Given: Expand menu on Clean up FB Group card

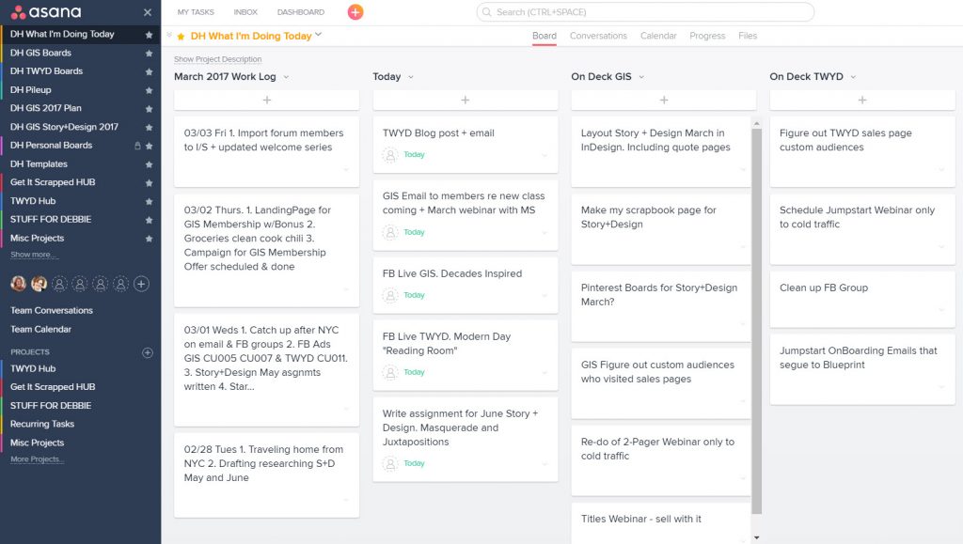Looking at the screenshot, I should tap(941, 310).
